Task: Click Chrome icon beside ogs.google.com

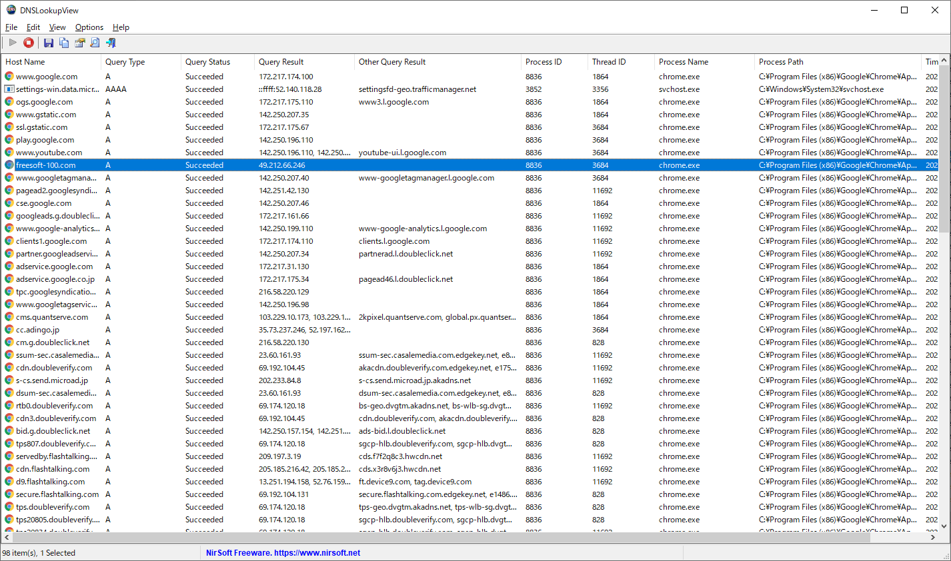Action: (9, 102)
